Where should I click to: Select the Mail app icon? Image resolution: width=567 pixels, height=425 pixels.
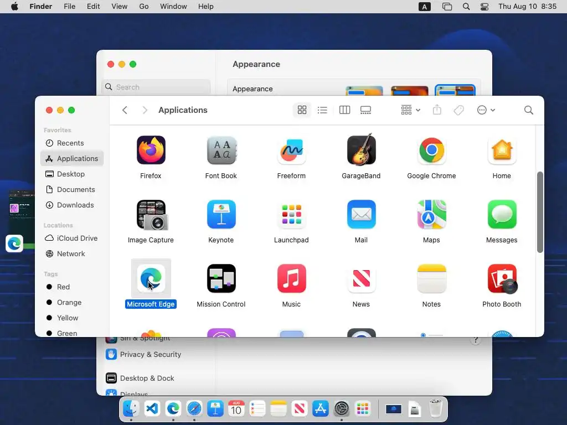click(361, 214)
